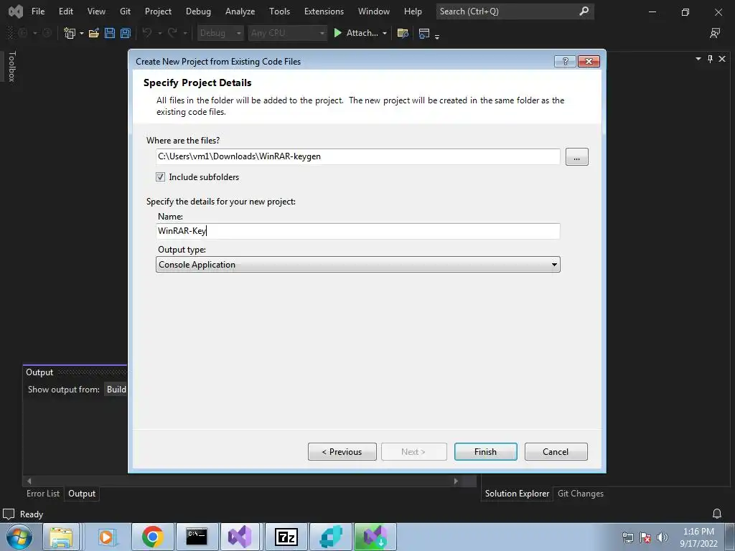Click the New Project toolbar icon
The width and height of the screenshot is (735, 551).
70,33
